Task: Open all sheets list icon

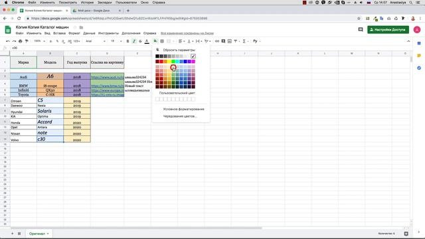Action: tap(19, 234)
